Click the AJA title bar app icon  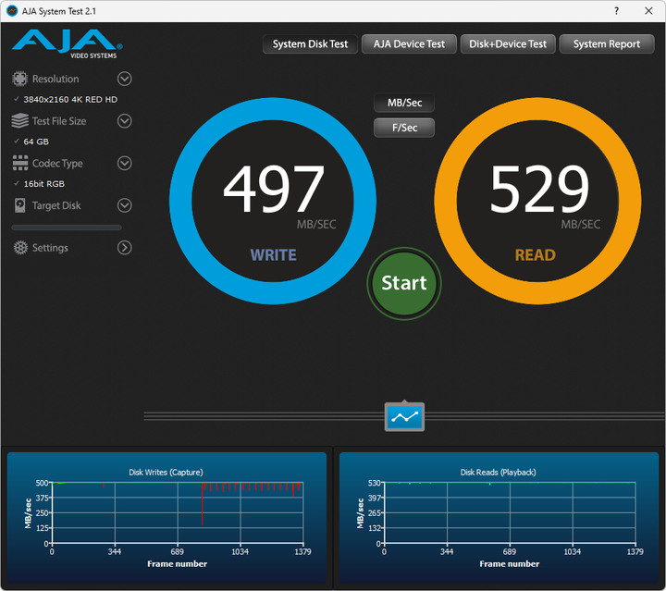pos(12,11)
